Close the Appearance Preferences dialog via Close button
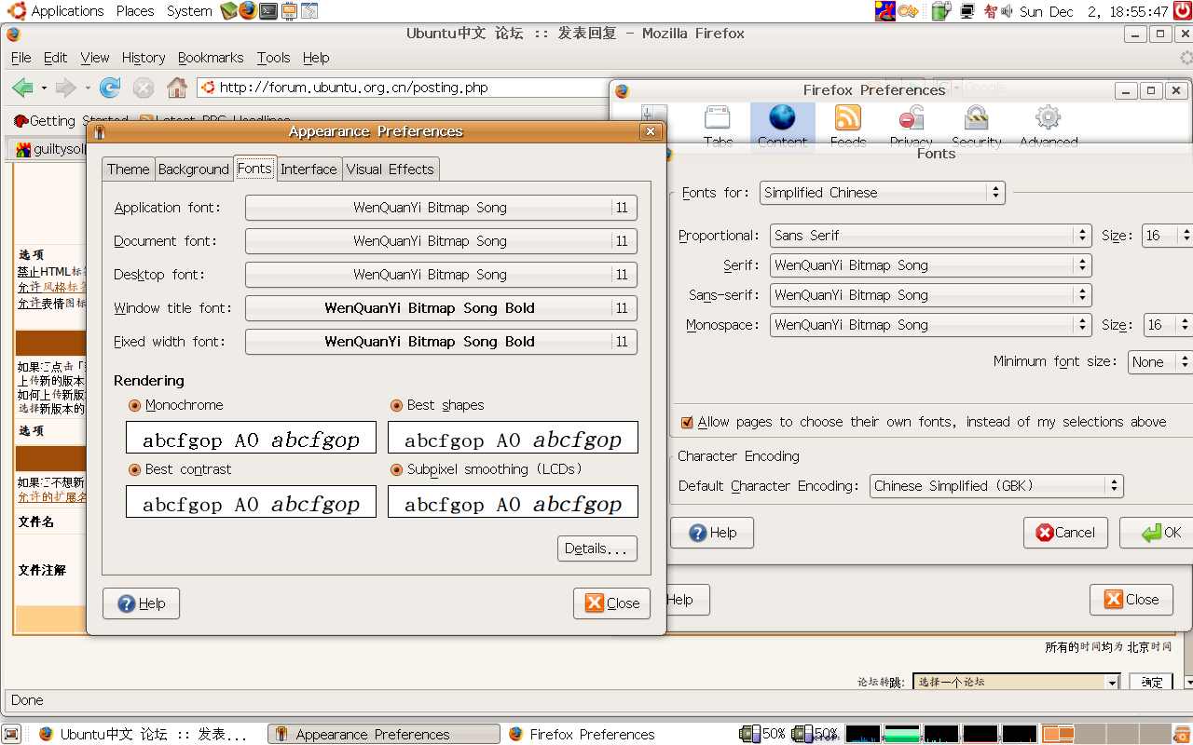Image resolution: width=1193 pixels, height=745 pixels. coord(611,603)
